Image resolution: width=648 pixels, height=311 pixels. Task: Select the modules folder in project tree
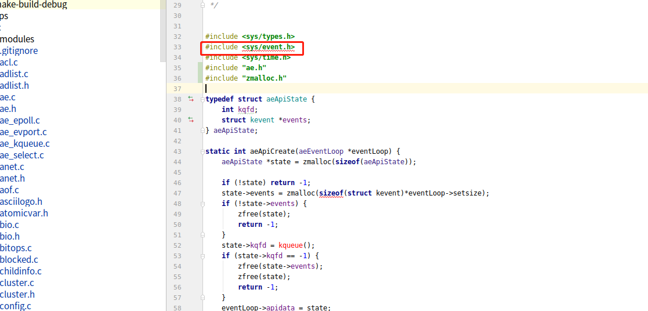[17, 39]
